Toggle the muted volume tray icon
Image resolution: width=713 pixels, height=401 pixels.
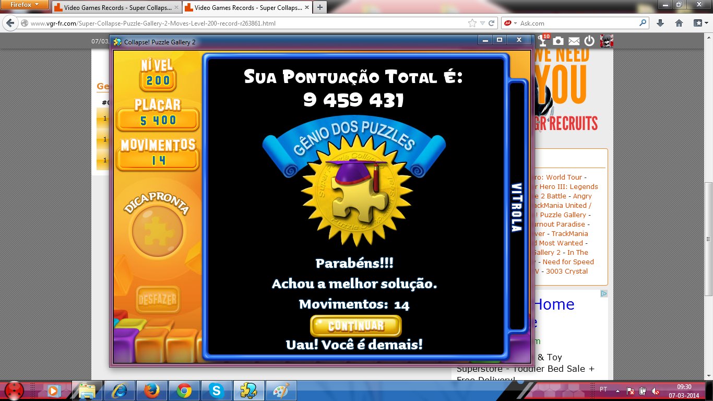[656, 391]
